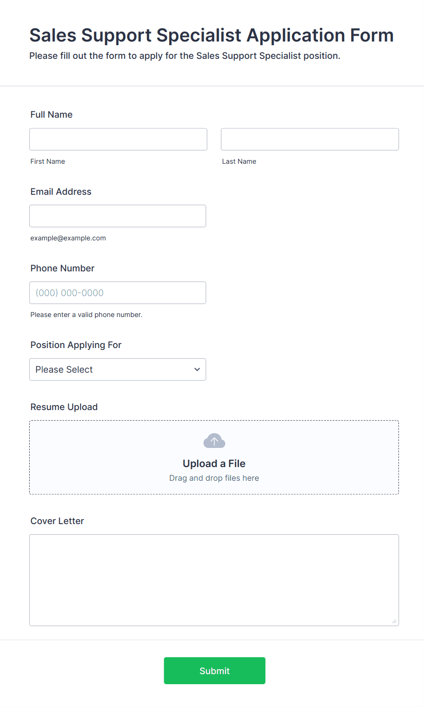Click the chevron arrow beside Please Select
The image size is (424, 707).
pyautogui.click(x=197, y=369)
